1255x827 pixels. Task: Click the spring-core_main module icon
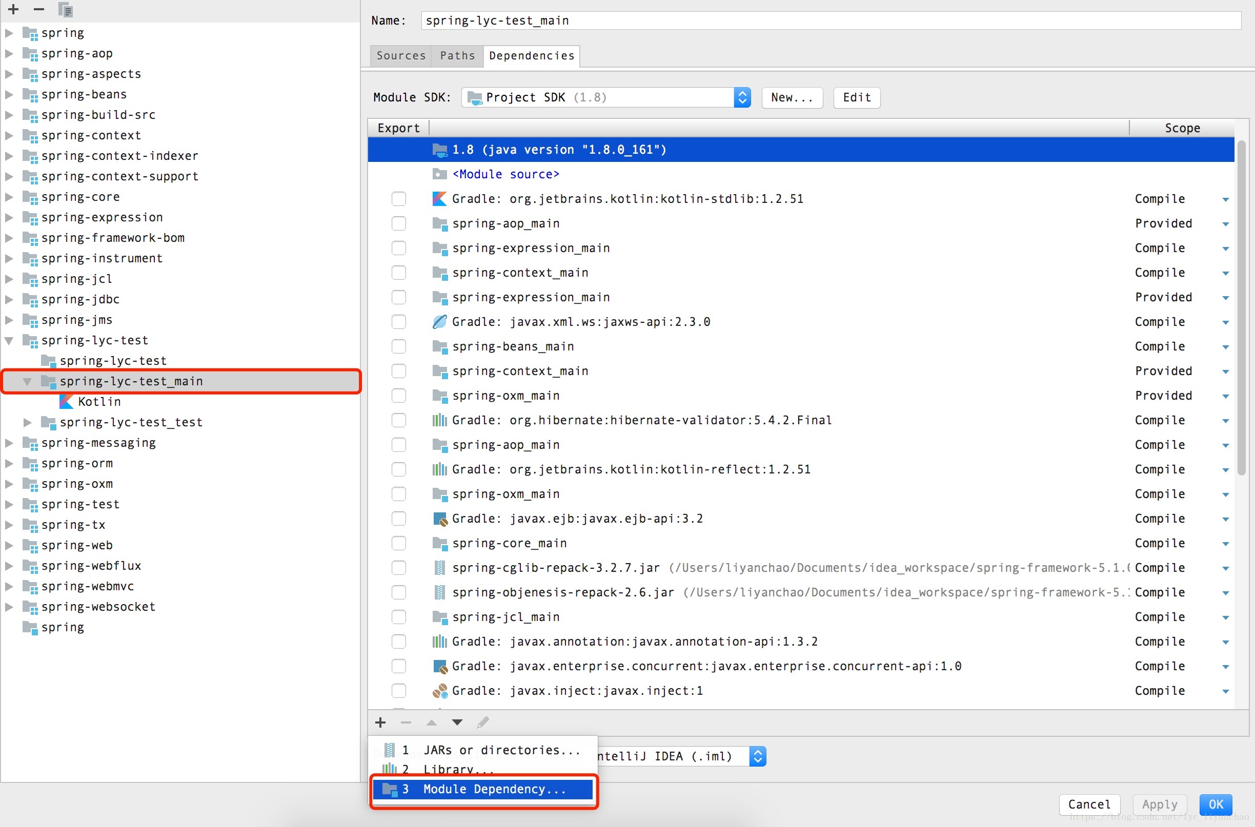[440, 543]
